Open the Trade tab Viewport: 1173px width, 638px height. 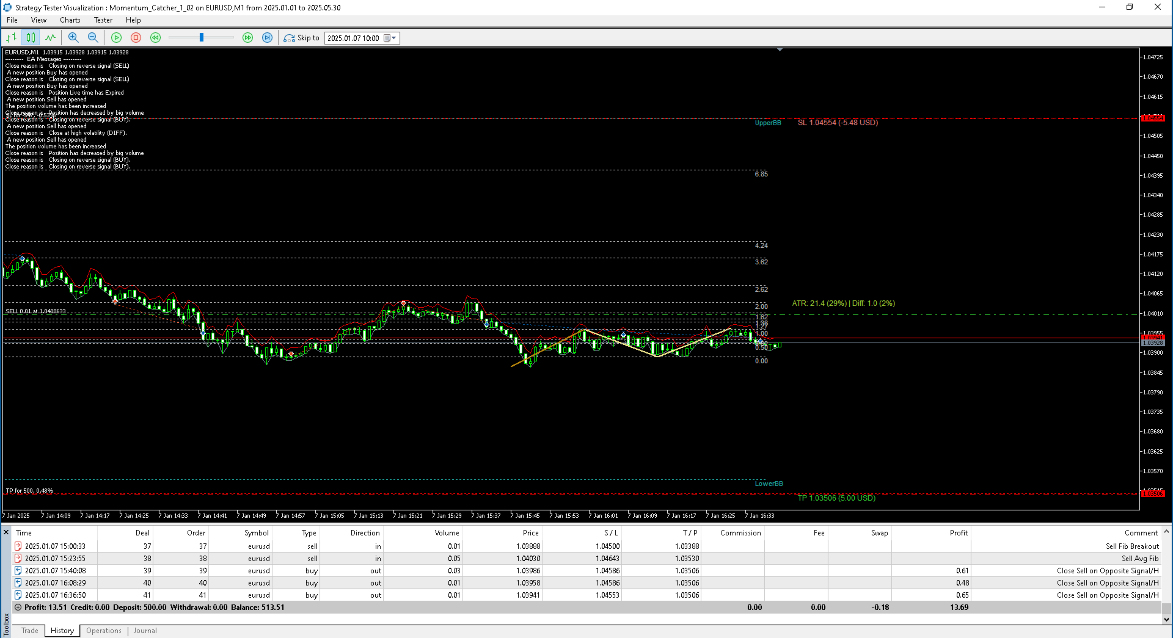tap(29, 630)
